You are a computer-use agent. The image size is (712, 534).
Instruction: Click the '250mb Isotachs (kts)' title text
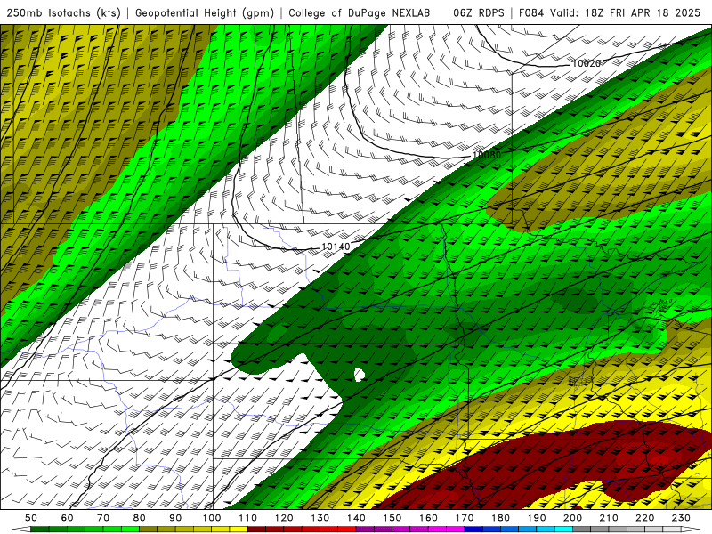pyautogui.click(x=64, y=13)
